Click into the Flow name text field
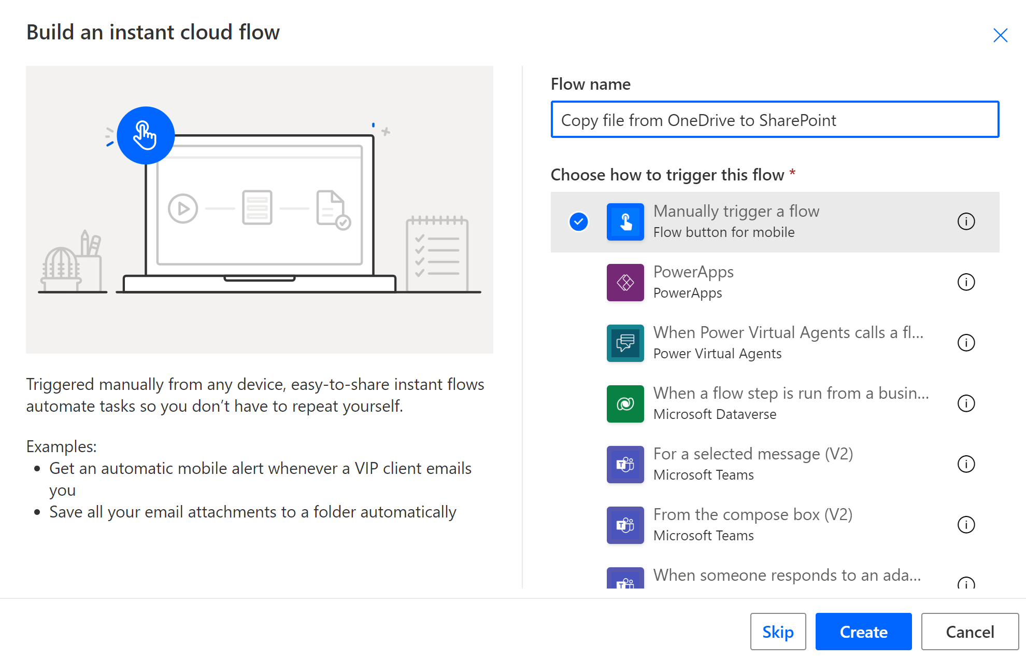 775,120
